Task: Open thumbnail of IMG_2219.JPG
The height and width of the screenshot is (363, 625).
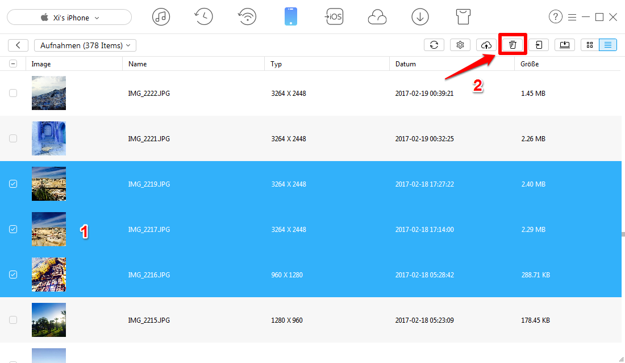Action: tap(49, 184)
